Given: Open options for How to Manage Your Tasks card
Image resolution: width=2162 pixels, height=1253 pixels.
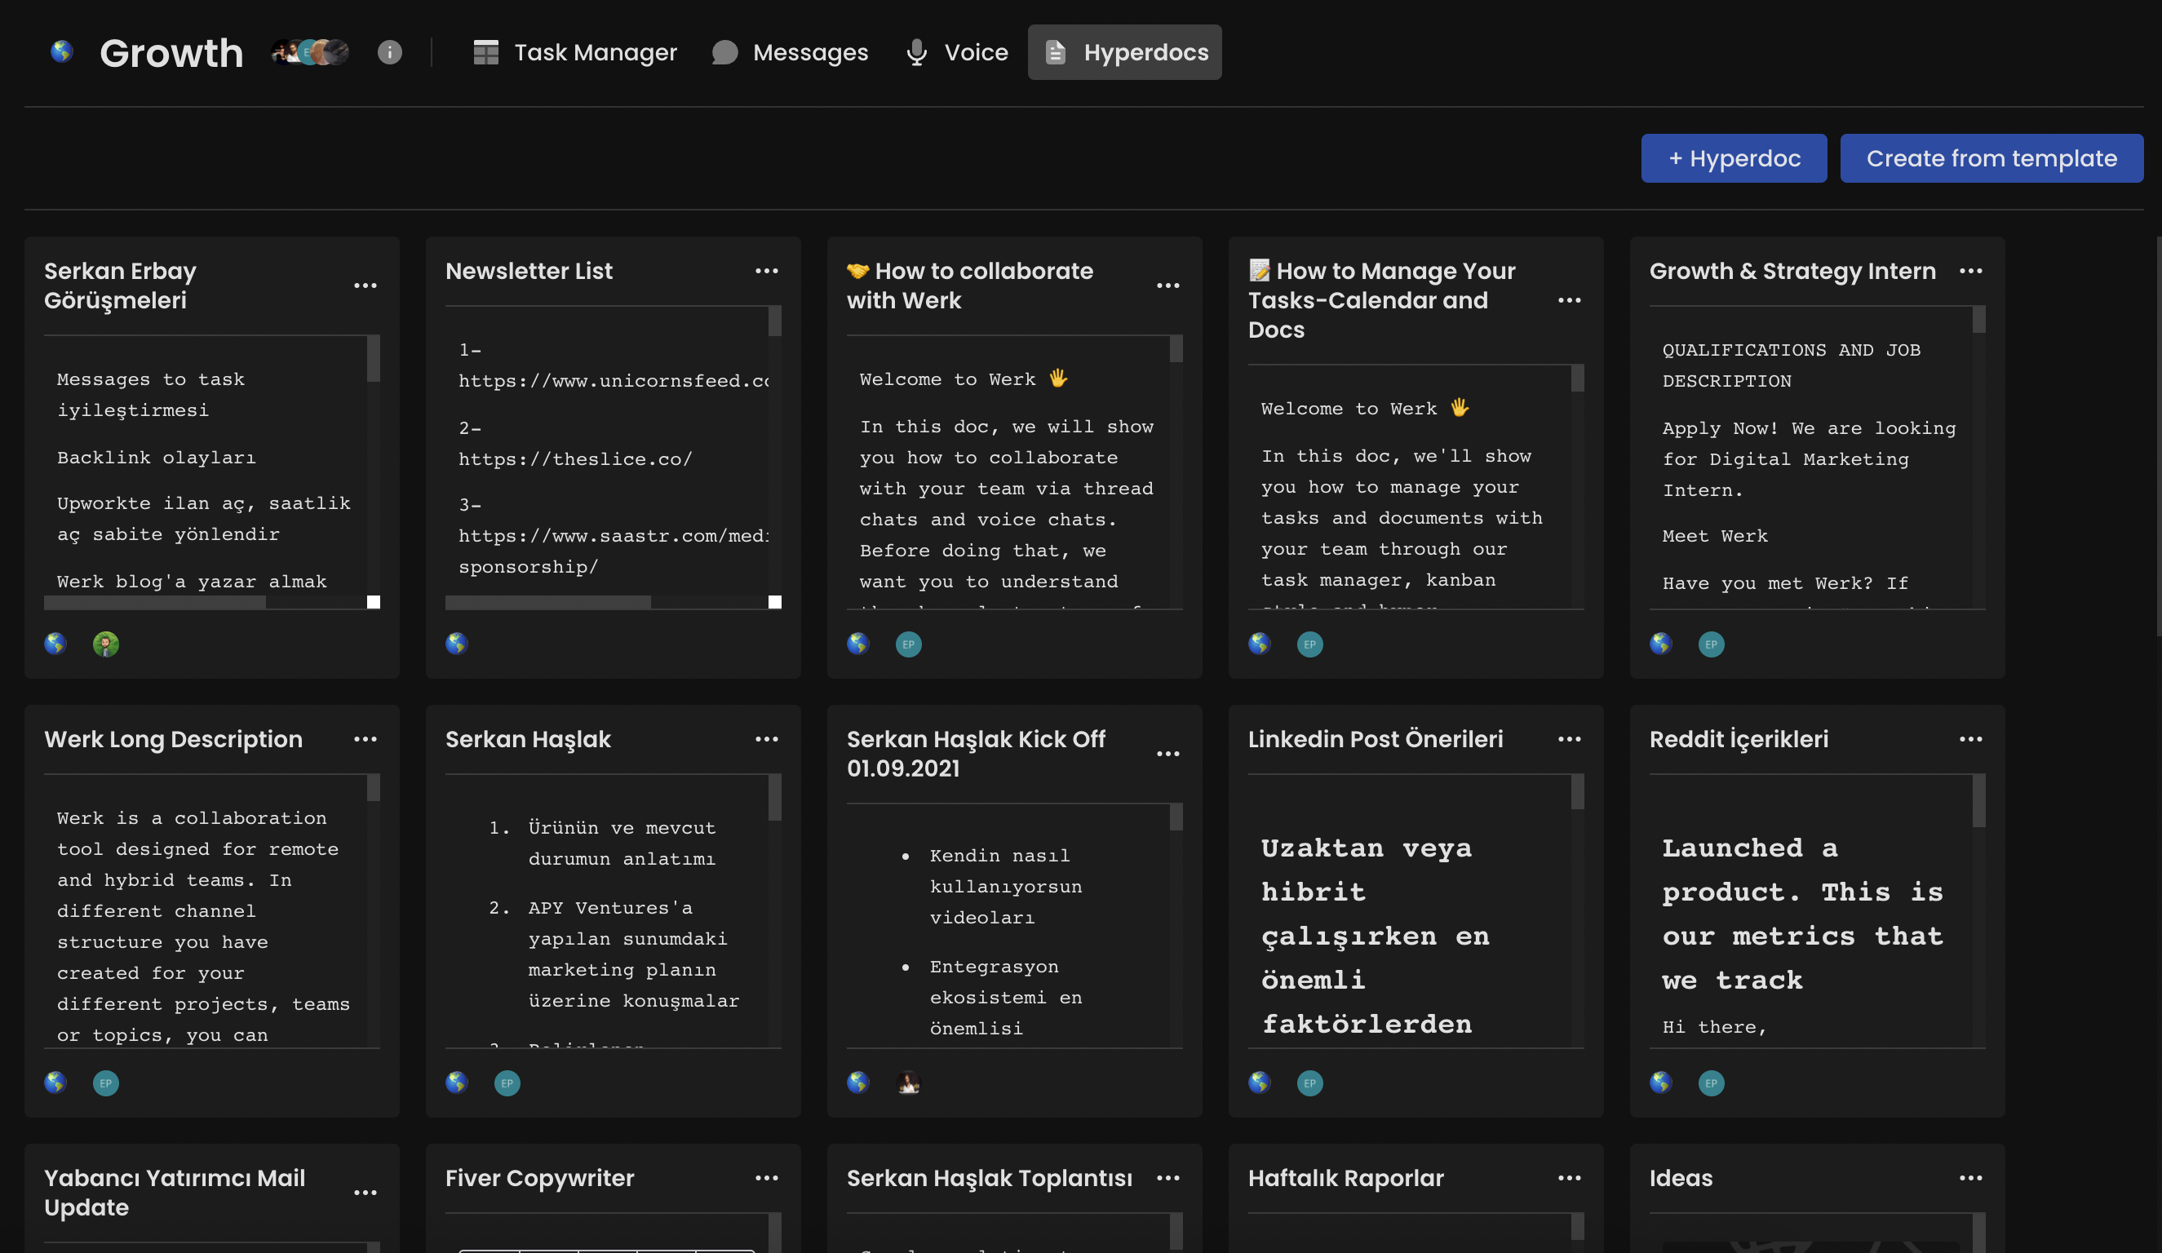Looking at the screenshot, I should (1570, 300).
